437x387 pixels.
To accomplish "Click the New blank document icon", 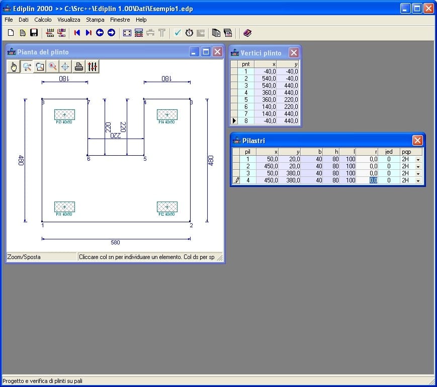I will tap(11, 33).
